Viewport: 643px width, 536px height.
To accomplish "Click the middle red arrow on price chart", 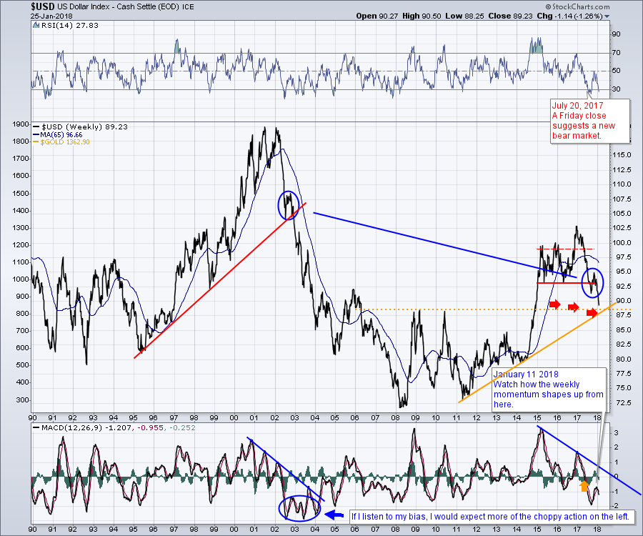I will click(574, 307).
